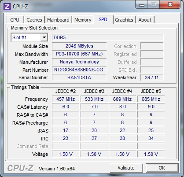This screenshot has height=177, width=184.
Task: Click the Validate button
Action: (x=126, y=168)
